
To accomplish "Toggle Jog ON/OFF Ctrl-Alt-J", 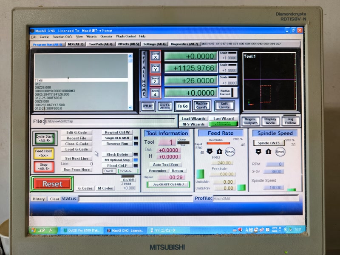I will tap(168, 184).
